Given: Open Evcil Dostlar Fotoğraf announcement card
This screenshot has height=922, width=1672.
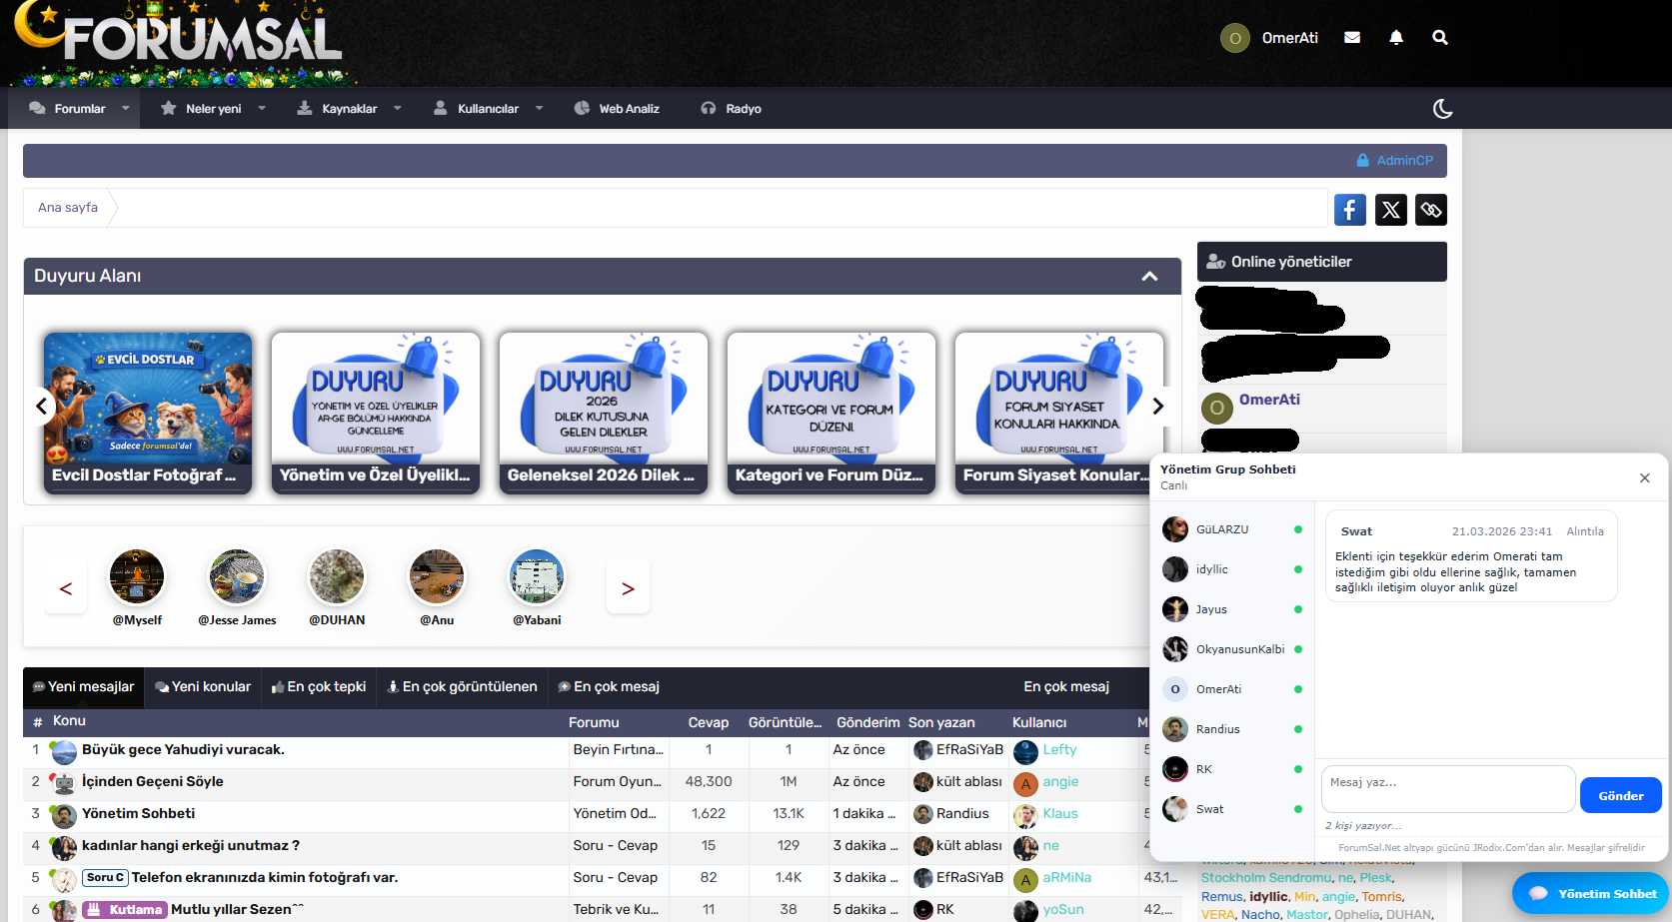Looking at the screenshot, I should (148, 414).
